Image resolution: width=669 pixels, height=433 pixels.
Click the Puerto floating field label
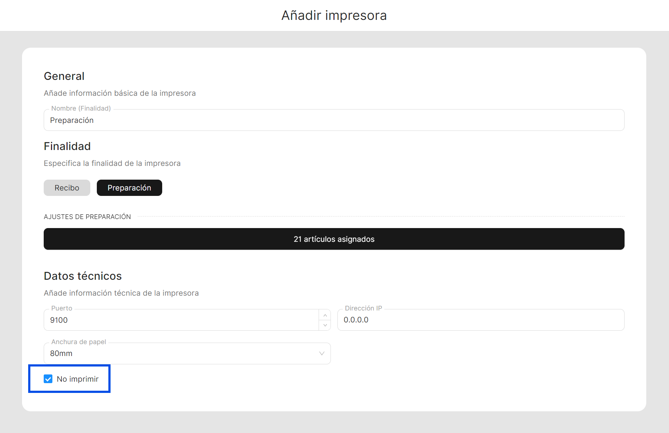[62, 308]
